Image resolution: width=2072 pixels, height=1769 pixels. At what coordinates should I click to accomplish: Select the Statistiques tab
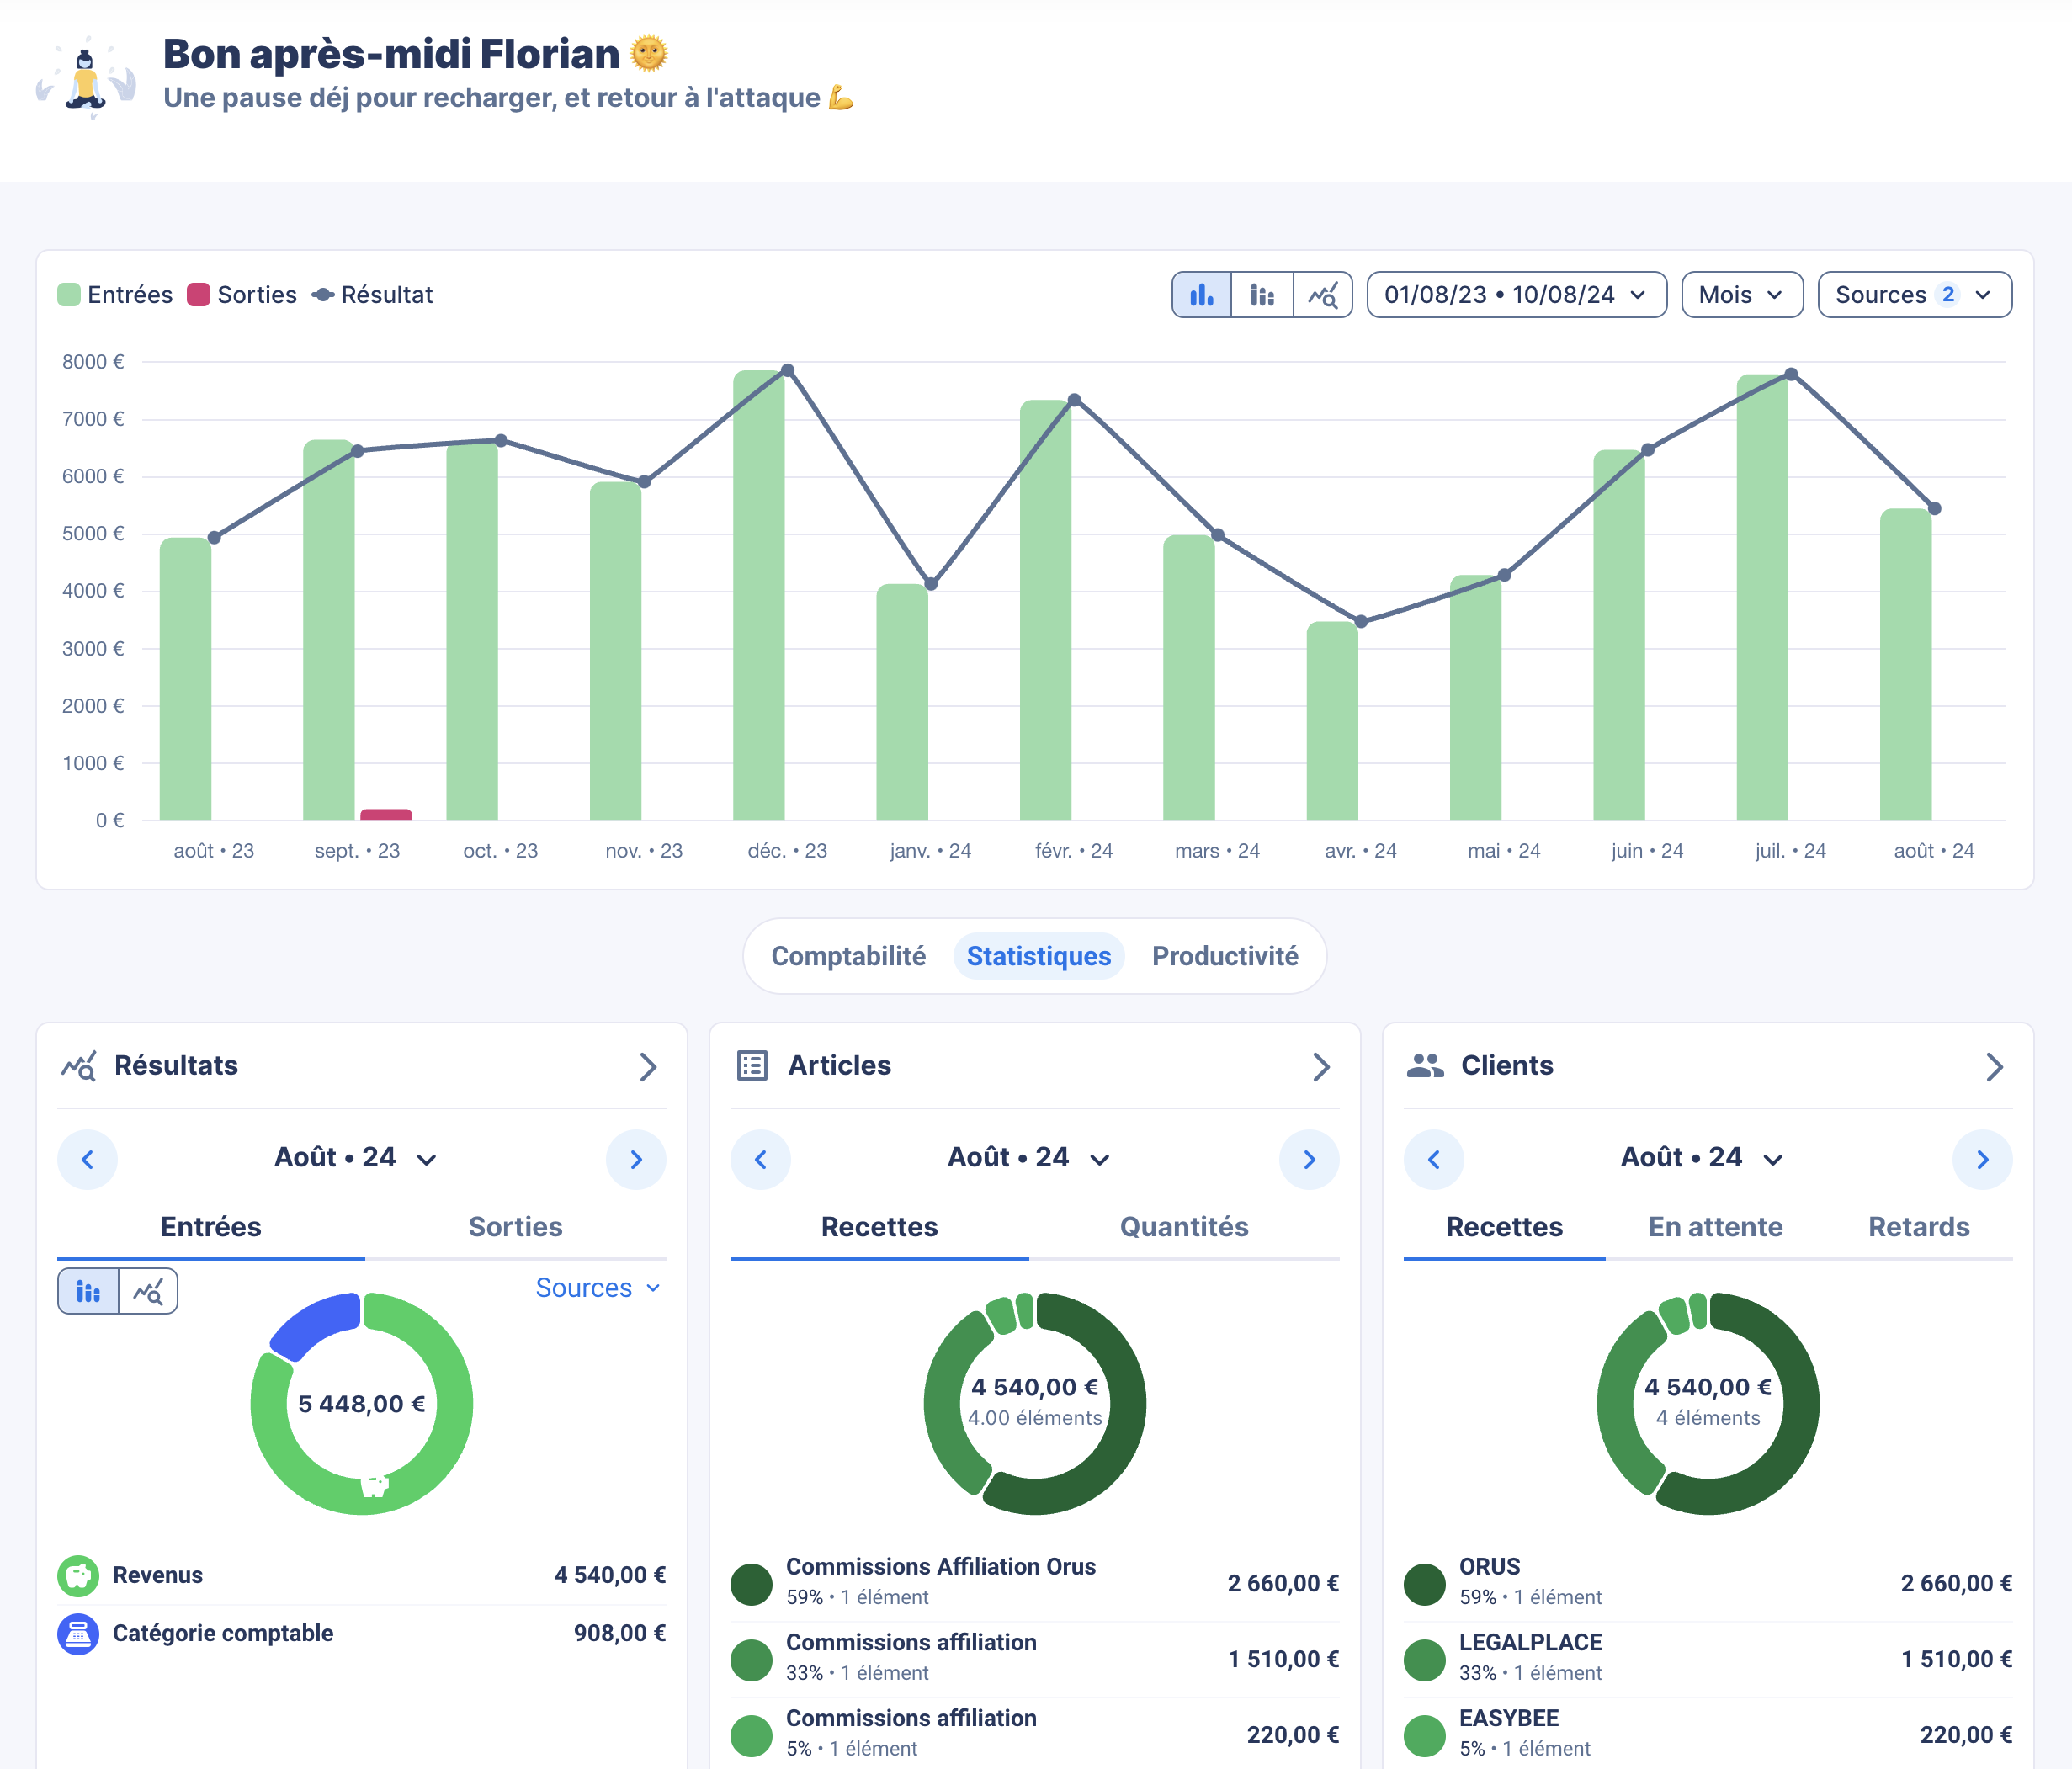(x=1038, y=956)
